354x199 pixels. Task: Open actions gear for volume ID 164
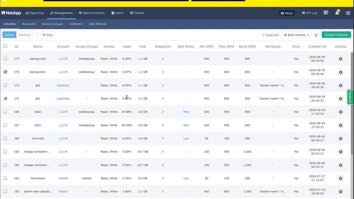click(x=341, y=165)
